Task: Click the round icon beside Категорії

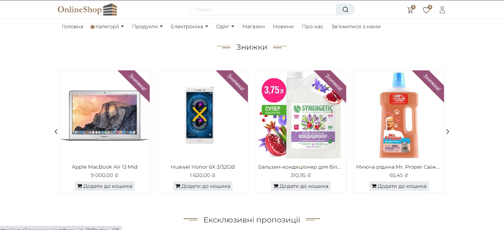Action: tap(93, 27)
